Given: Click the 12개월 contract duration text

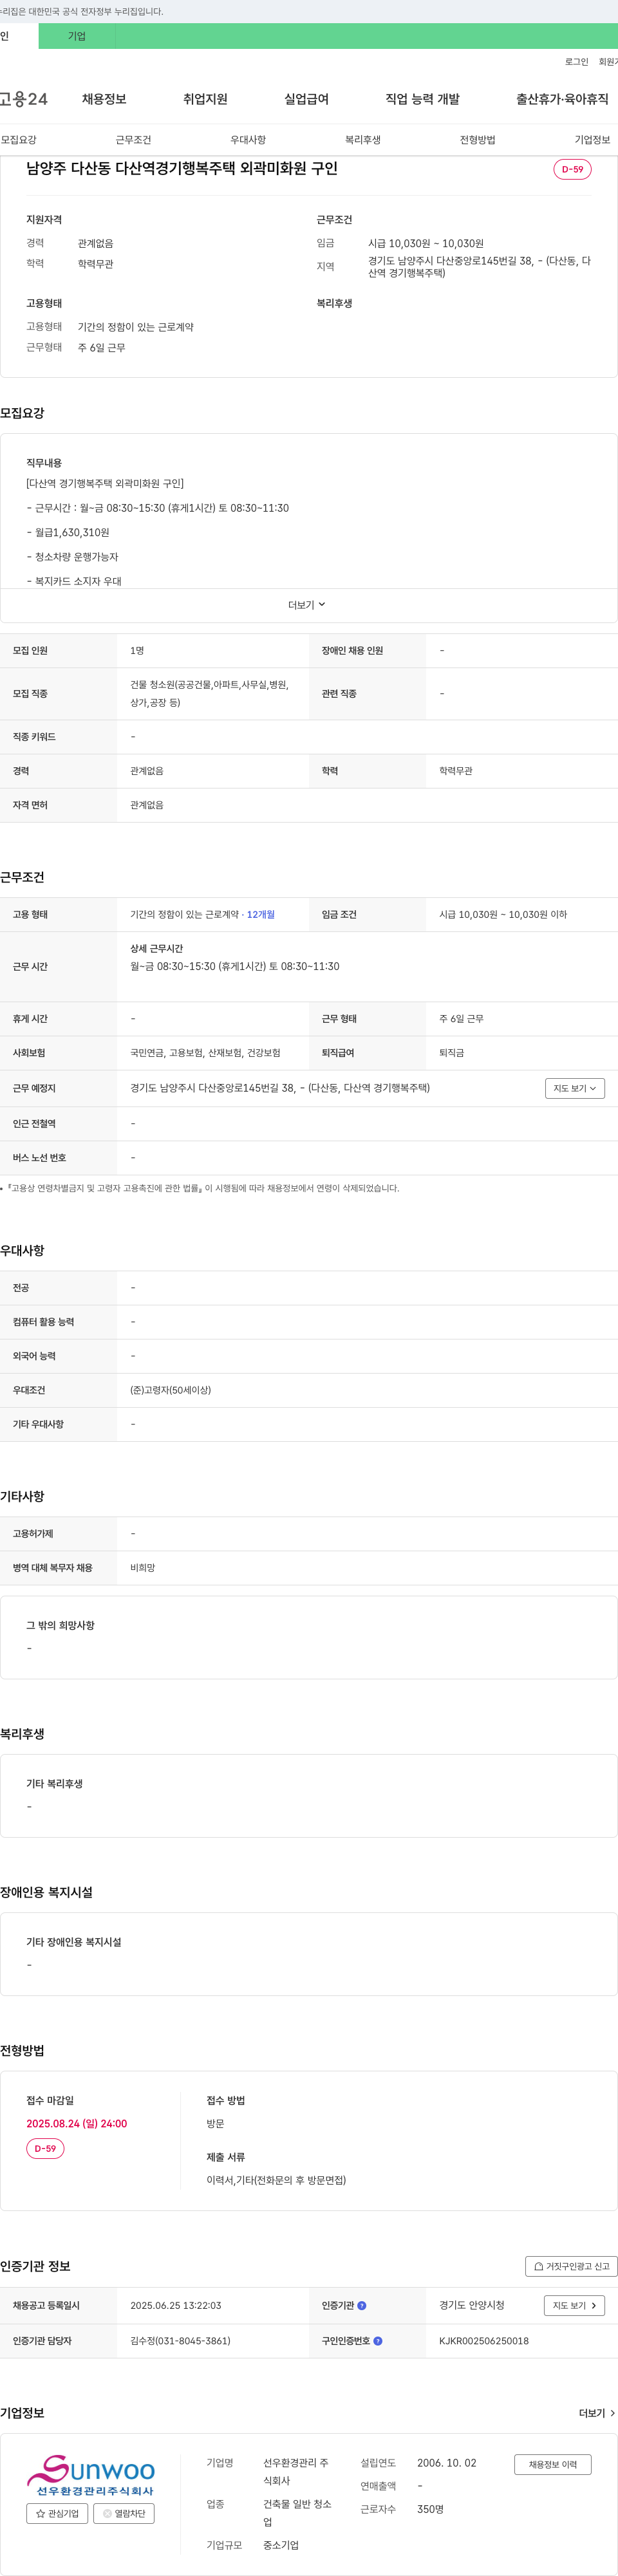Looking at the screenshot, I should 261,914.
